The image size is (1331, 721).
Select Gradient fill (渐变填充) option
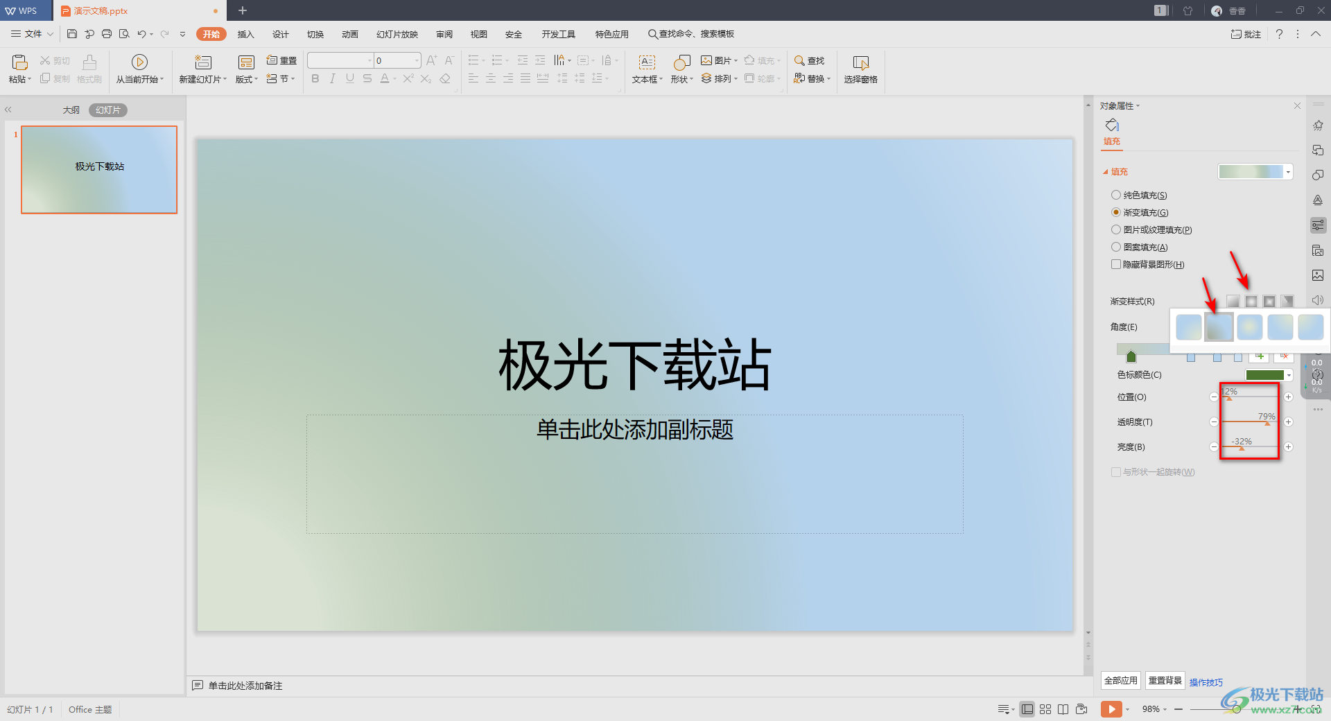(x=1140, y=213)
